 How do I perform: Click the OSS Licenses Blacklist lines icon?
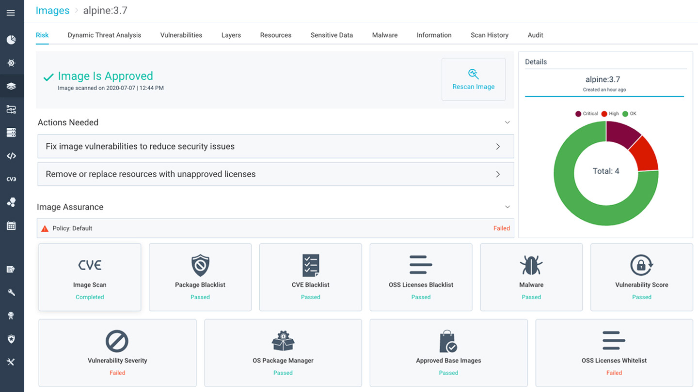click(421, 265)
